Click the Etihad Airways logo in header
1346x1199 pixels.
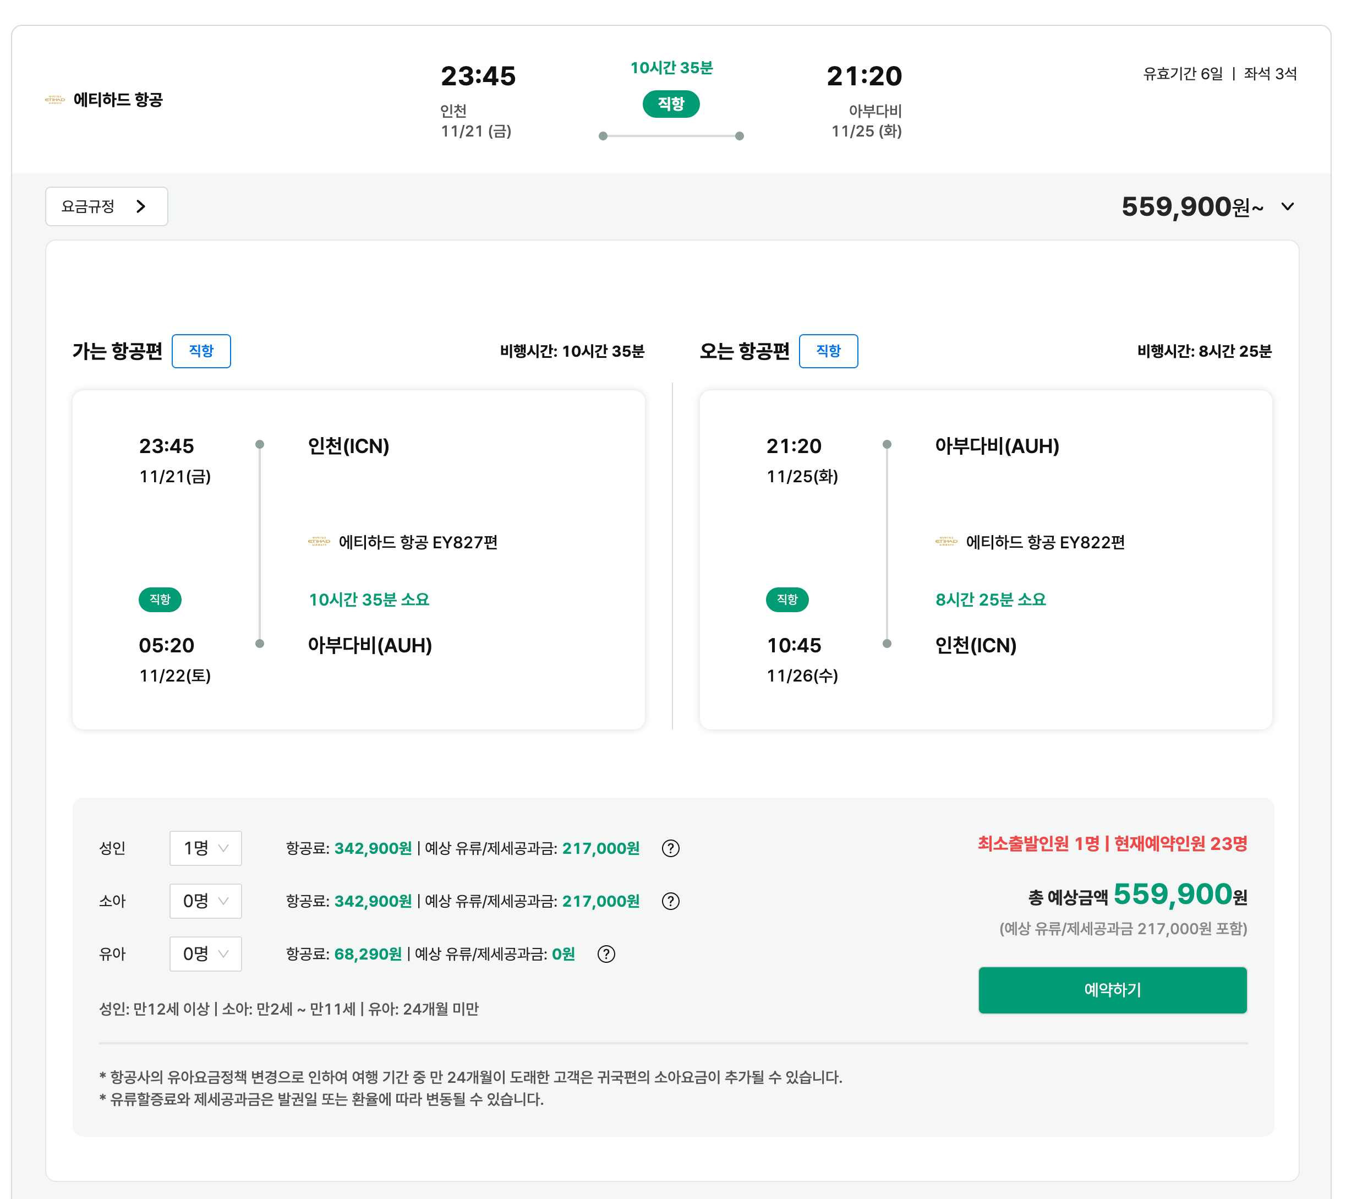pyautogui.click(x=54, y=100)
